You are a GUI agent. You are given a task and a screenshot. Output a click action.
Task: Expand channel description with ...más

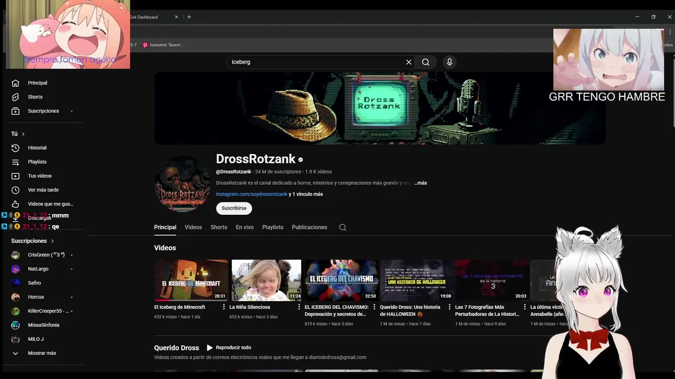(x=420, y=183)
